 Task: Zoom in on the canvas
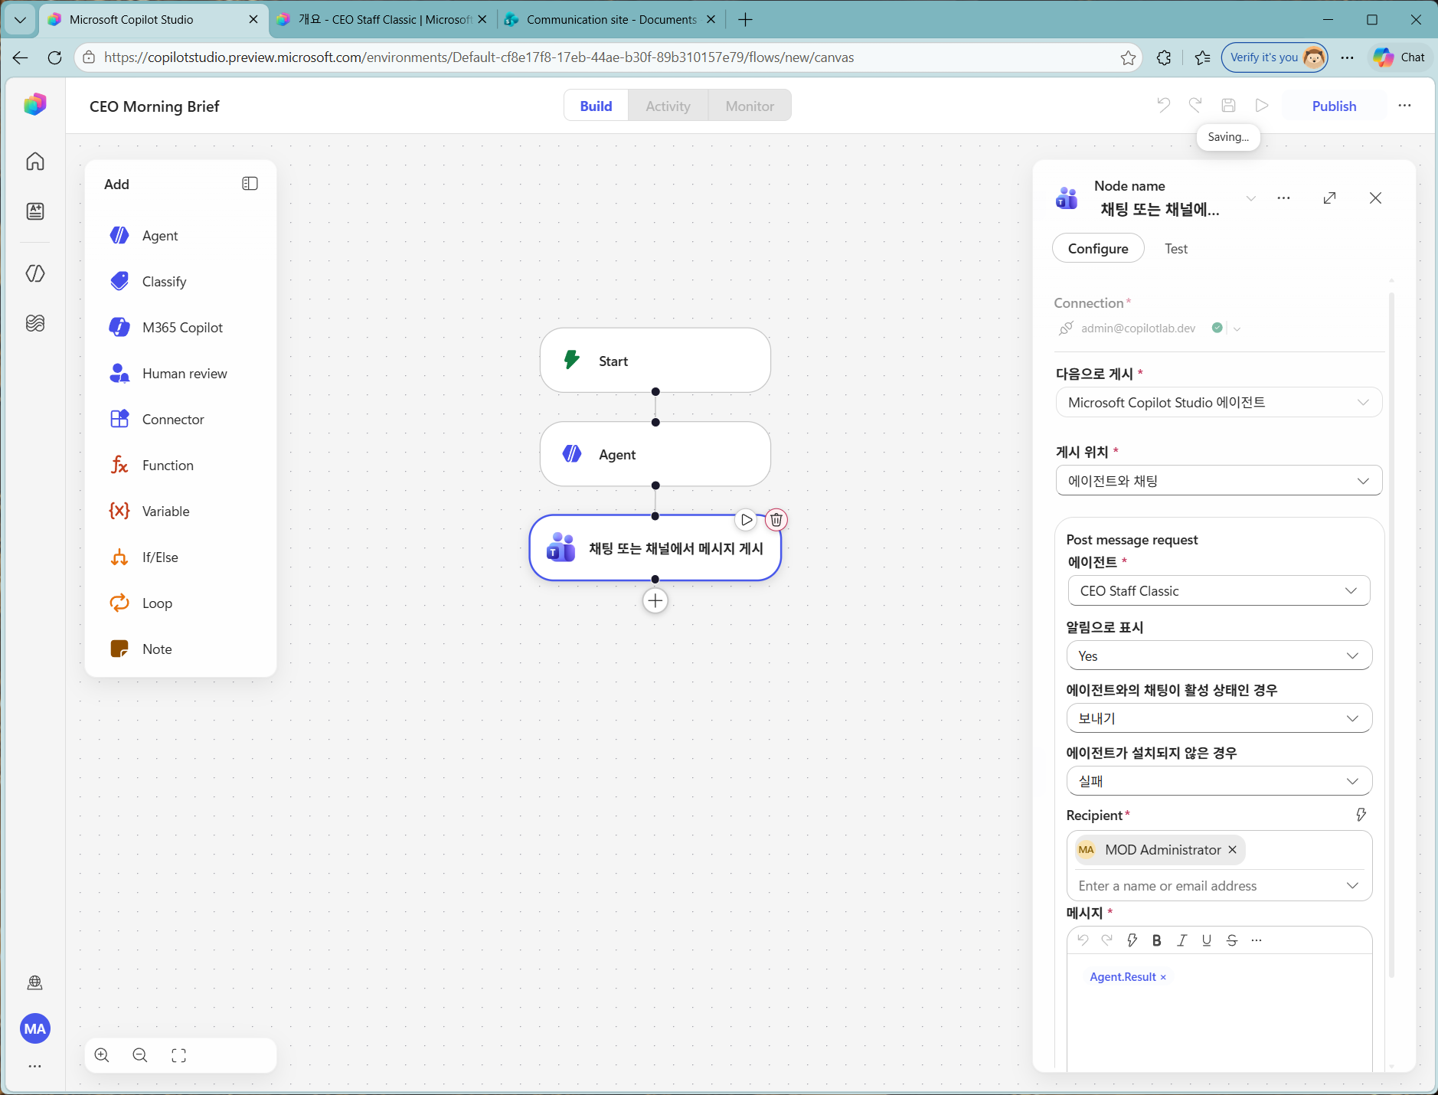coord(102,1055)
